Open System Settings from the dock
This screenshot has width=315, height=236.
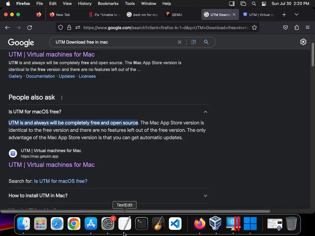[x=108, y=224]
